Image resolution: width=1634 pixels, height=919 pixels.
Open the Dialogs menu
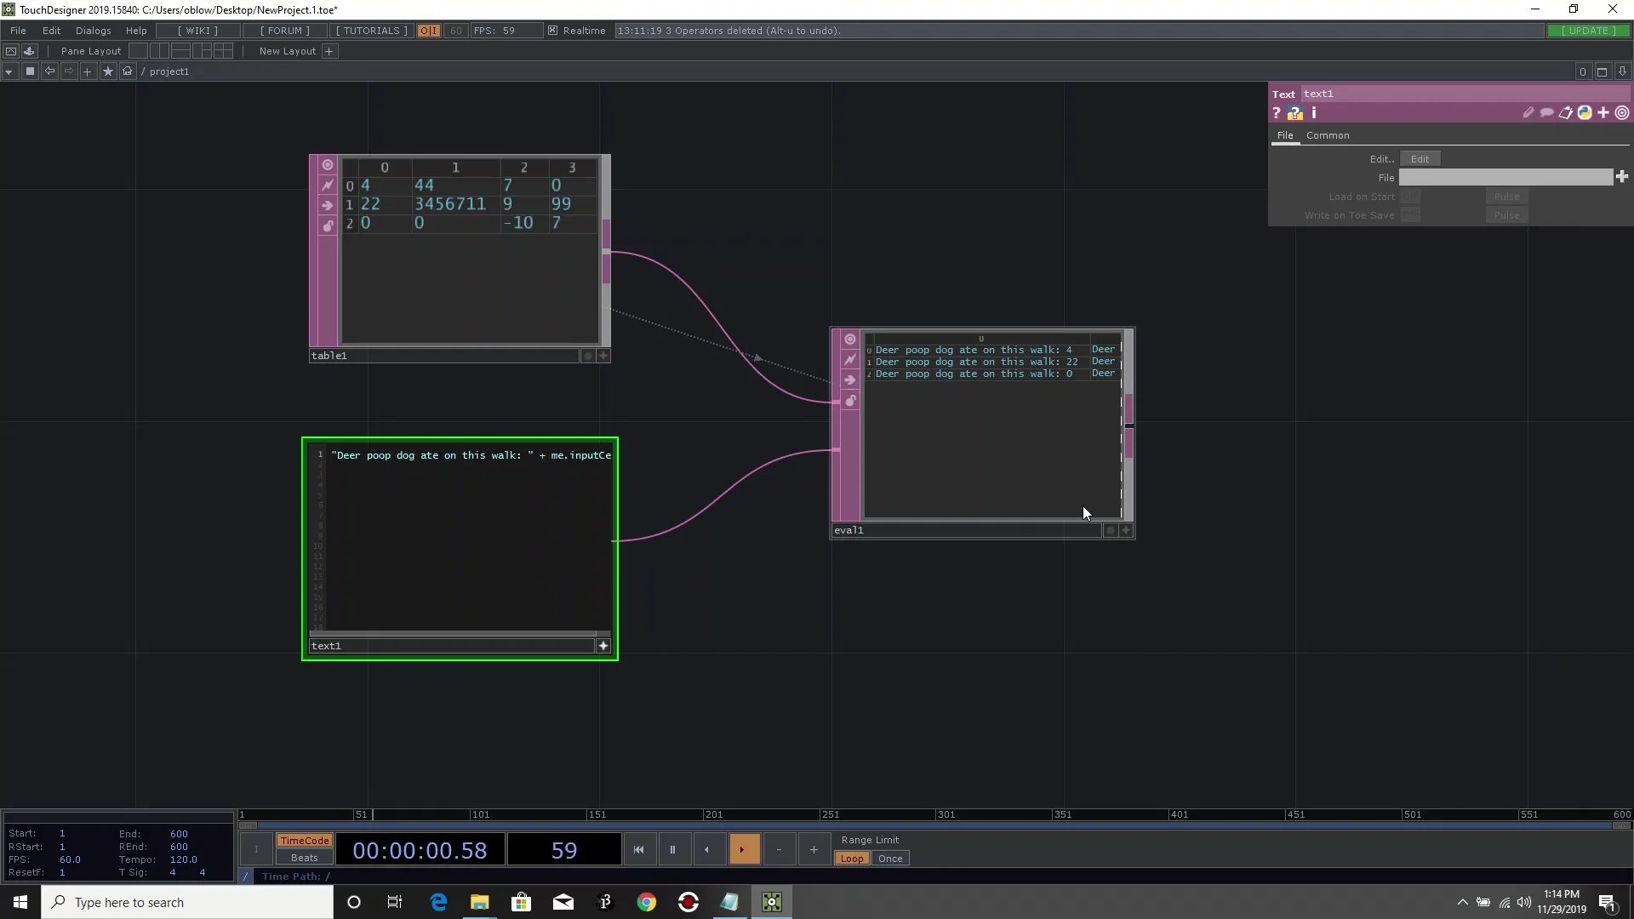tap(93, 31)
